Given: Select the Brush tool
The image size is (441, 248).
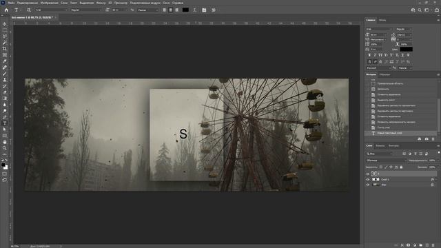Looking at the screenshot, I should tap(5, 74).
